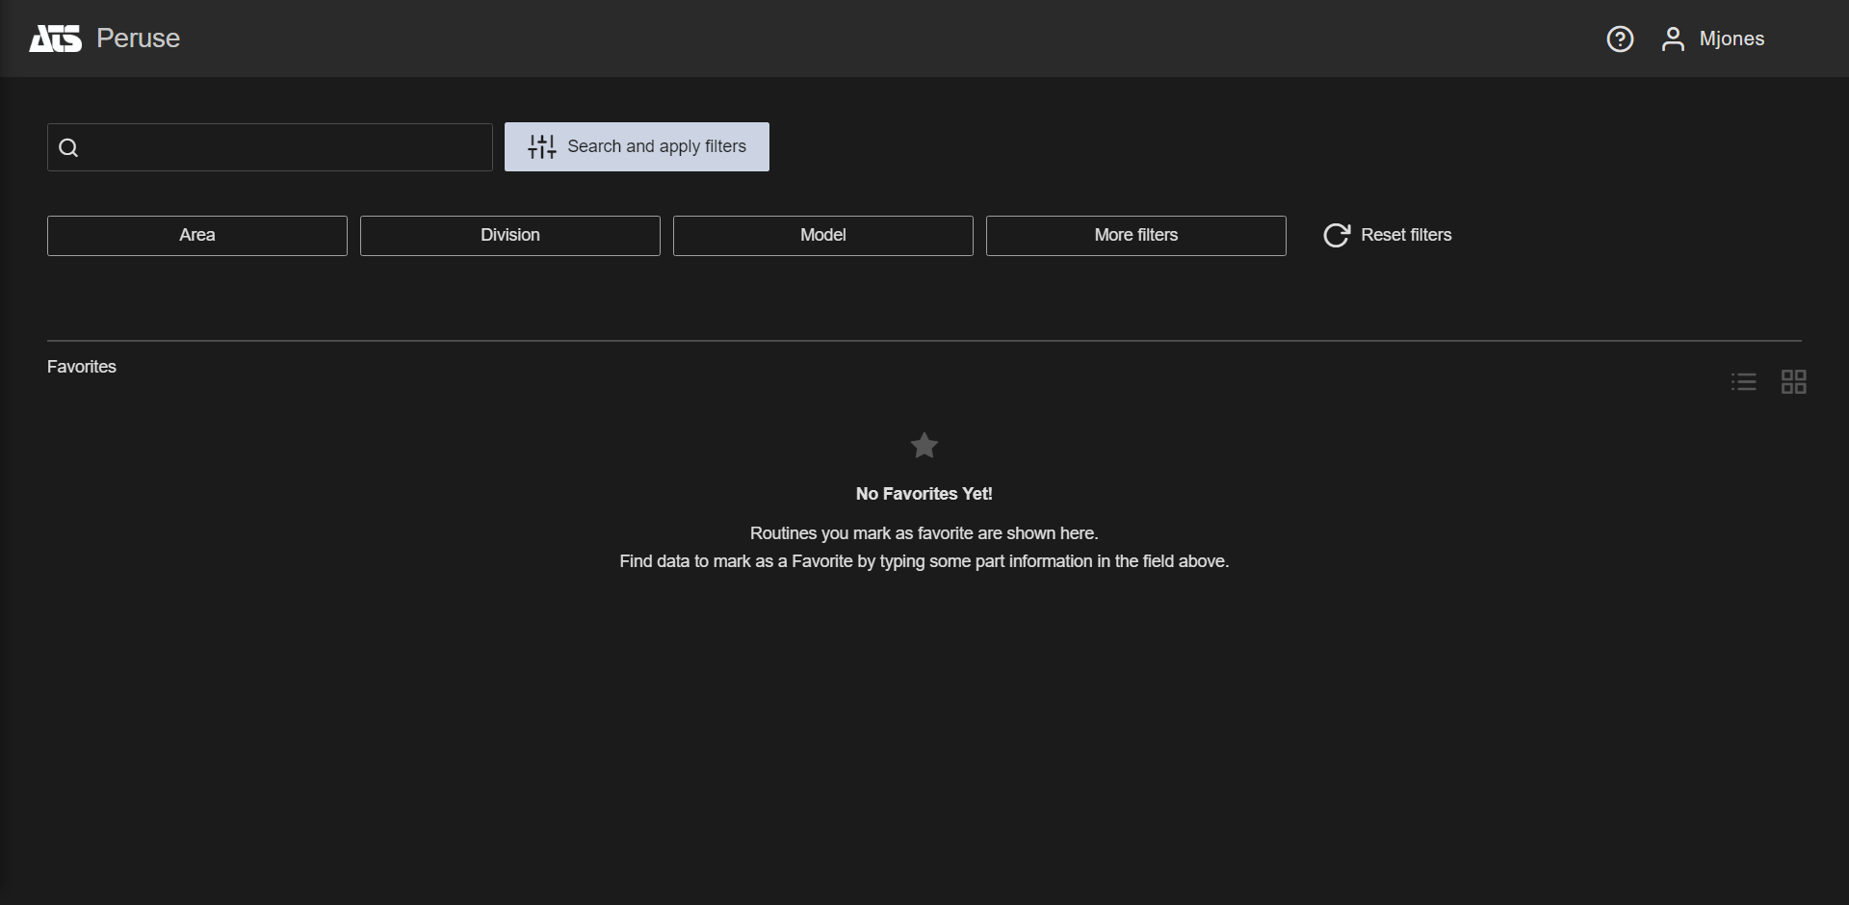Select the Favorites section heading

[82, 367]
